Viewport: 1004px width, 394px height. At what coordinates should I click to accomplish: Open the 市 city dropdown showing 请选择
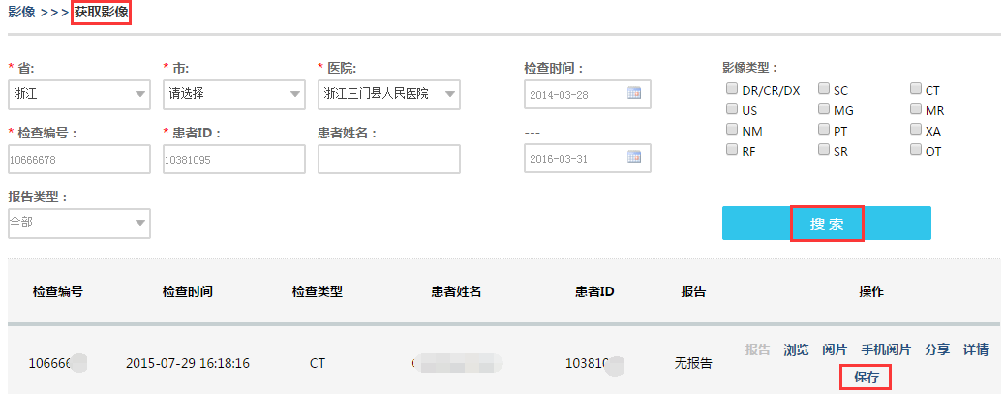click(x=233, y=94)
